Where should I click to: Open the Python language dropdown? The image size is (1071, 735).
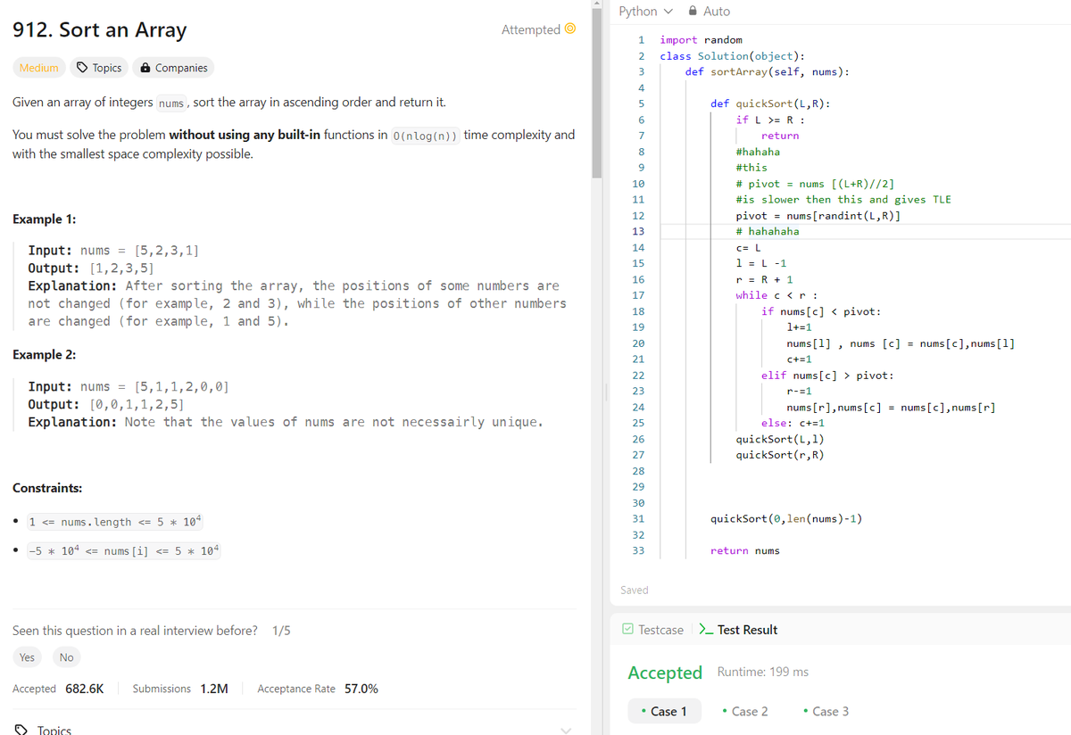click(644, 11)
